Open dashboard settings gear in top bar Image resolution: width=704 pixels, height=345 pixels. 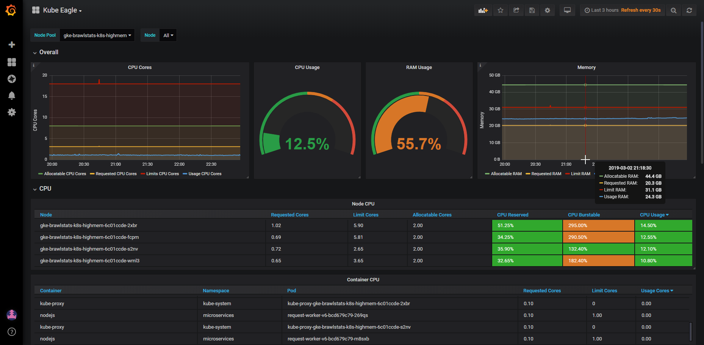click(x=548, y=10)
